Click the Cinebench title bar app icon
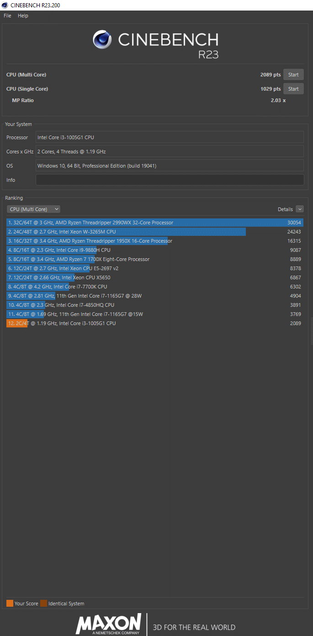313x636 pixels. [5, 5]
